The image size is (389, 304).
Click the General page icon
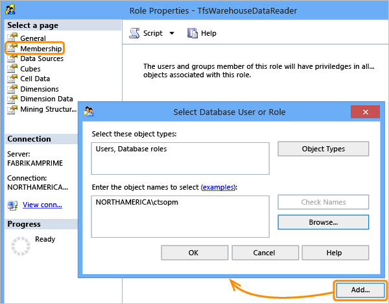pyautogui.click(x=12, y=37)
